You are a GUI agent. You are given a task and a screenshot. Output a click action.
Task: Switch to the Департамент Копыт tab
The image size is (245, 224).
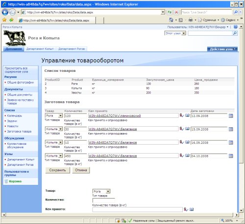click(40, 49)
